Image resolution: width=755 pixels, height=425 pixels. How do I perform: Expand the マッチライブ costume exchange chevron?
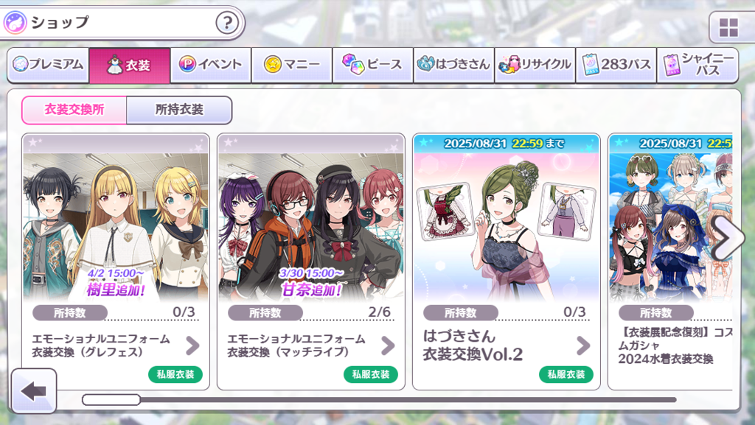coord(388,345)
